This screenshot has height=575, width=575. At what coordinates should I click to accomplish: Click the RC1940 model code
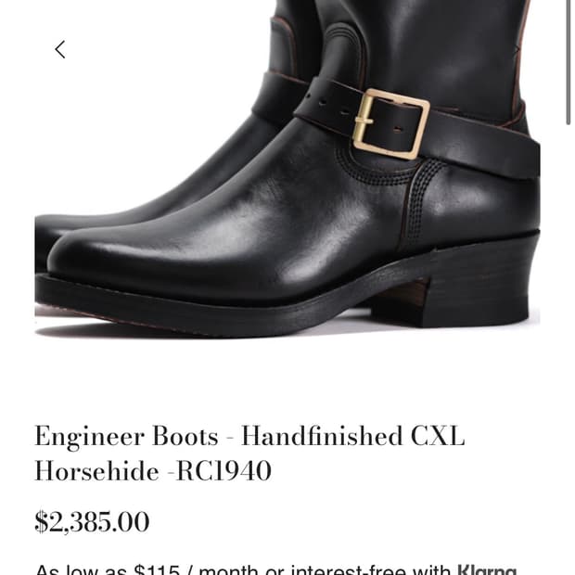coord(224,471)
